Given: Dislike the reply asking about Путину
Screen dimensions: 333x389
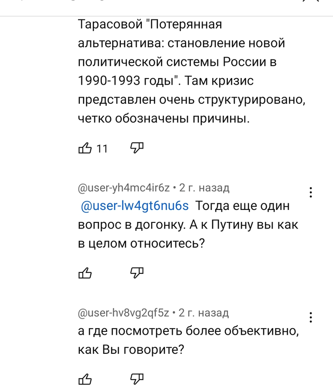Looking at the screenshot, I should (x=137, y=272).
